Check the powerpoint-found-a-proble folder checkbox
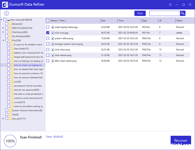The width and height of the screenshot is (195, 150). [8, 85]
